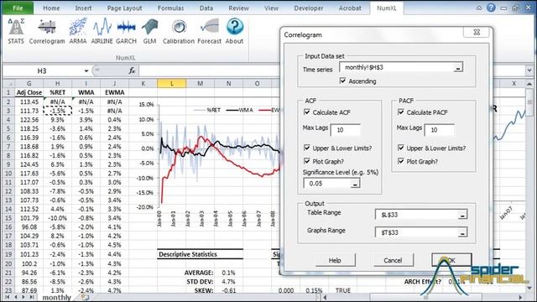Click Graphs Range selector button

[462, 233]
